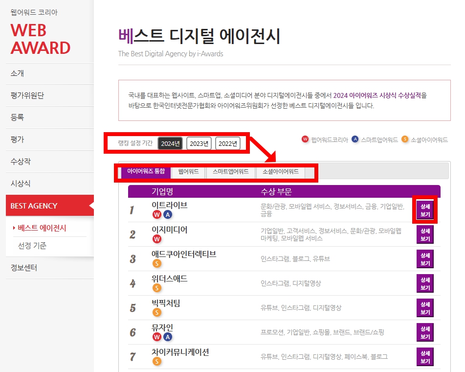Viewport: 465px width, 372px height.
Task: Click 상세보기 for 애드쿠아인터렉티브
Action: click(425, 259)
